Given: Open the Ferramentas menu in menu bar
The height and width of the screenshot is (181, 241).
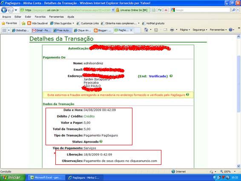Looking at the screenshot, I should pos(56,17).
